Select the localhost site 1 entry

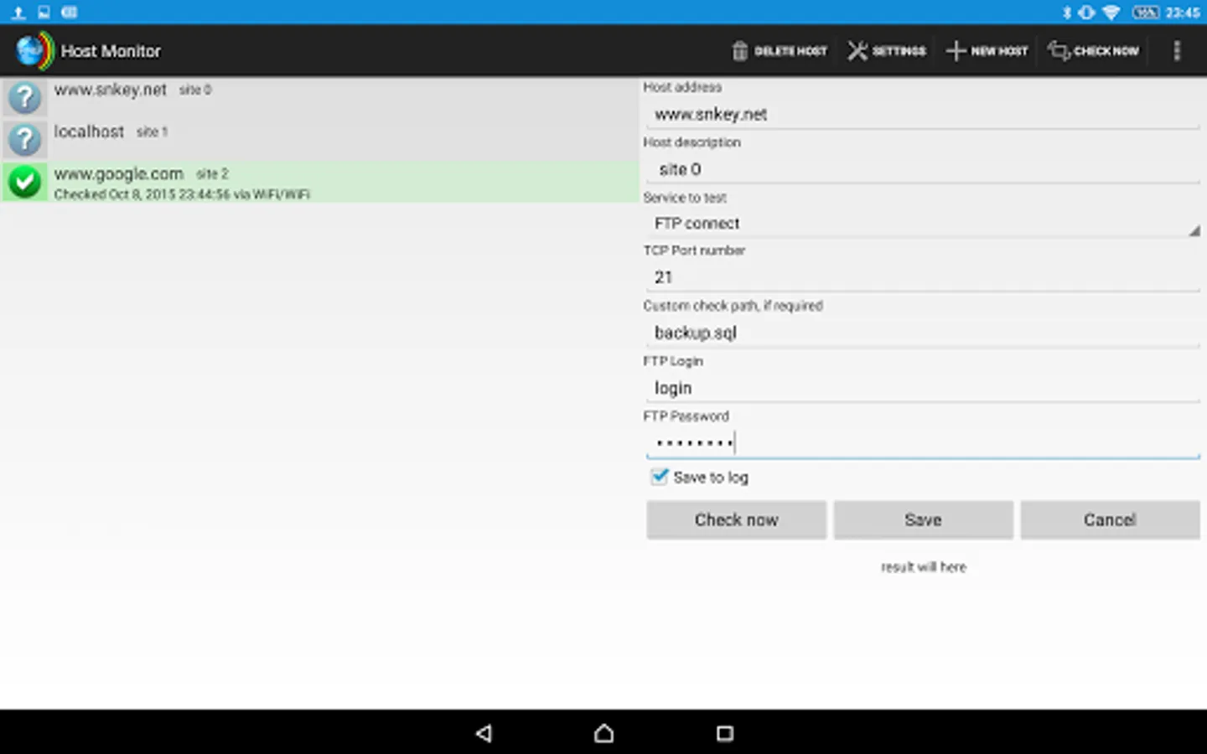coord(319,132)
